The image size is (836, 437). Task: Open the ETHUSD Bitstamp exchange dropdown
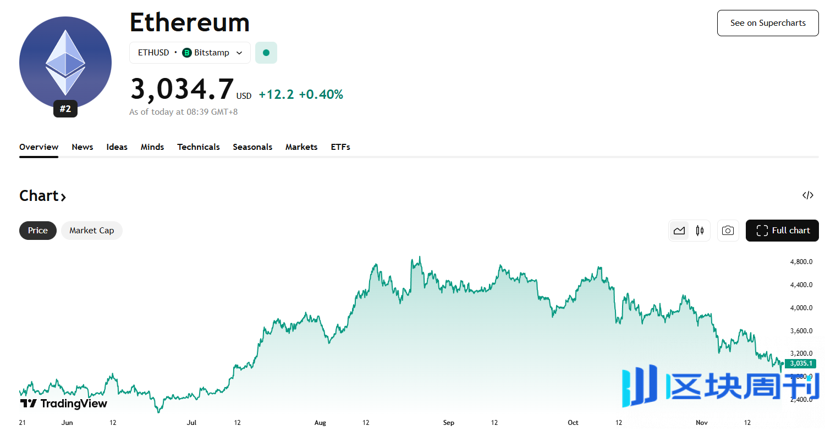(x=190, y=53)
